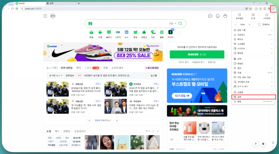279x154 pixels.
Task: Click the page settings gear button at bottom right
Action: [263, 144]
